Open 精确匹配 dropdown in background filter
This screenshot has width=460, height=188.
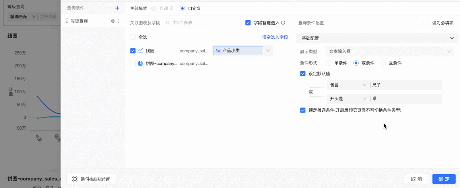[23, 17]
